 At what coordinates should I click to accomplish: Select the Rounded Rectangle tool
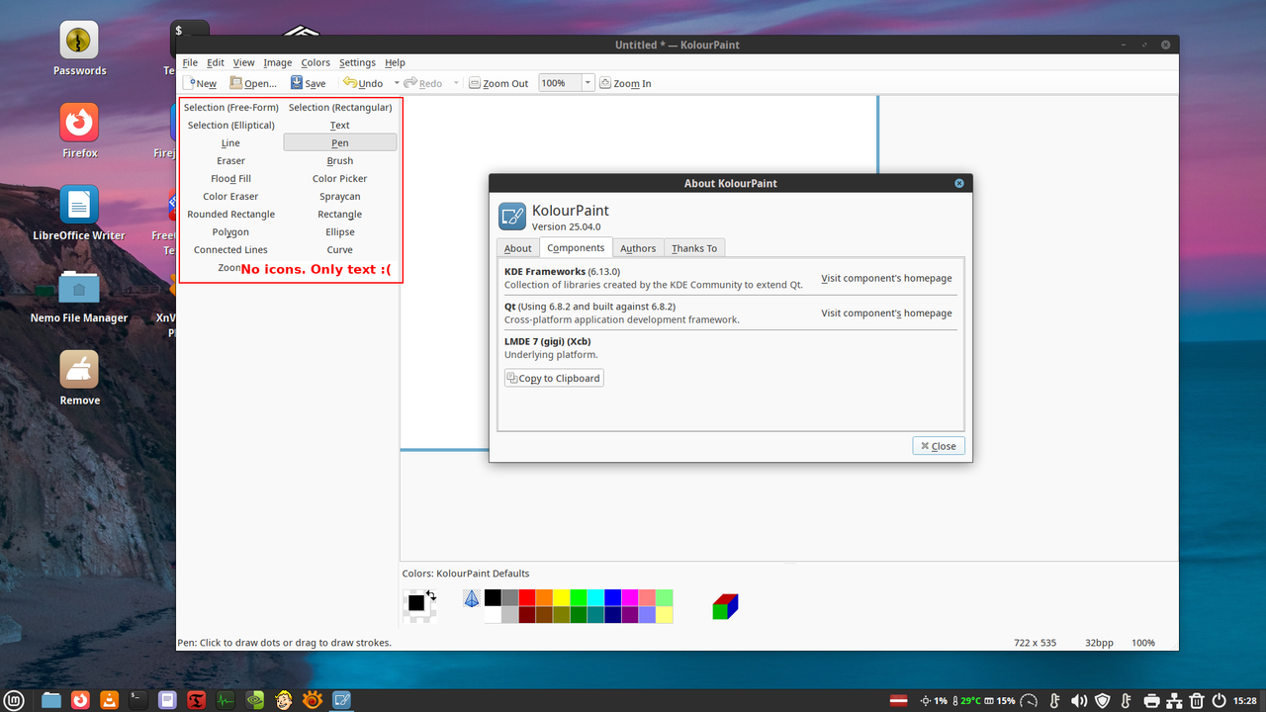click(230, 214)
